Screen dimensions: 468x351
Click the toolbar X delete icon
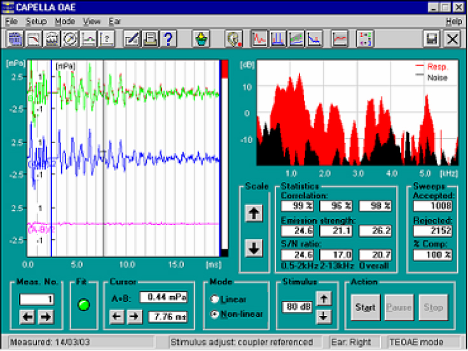point(452,39)
